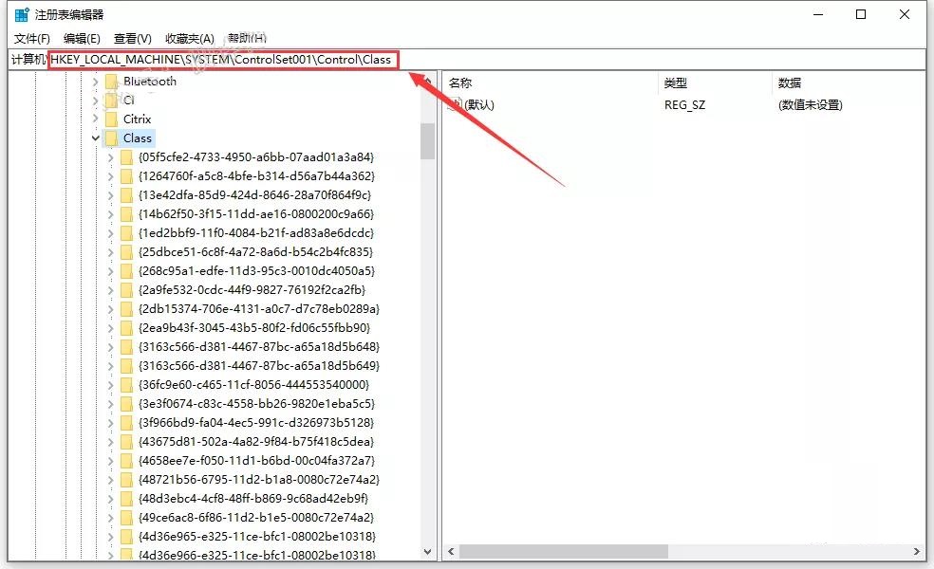Select key name {2a9fe532-0cdc-44f9-9827-76192f2ca2fb}
The width and height of the screenshot is (934, 569).
pyautogui.click(x=252, y=290)
